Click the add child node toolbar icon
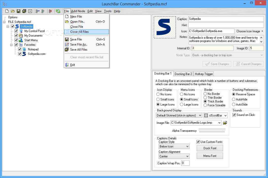Viewport: 268px width, 178px height. [x=43, y=11]
